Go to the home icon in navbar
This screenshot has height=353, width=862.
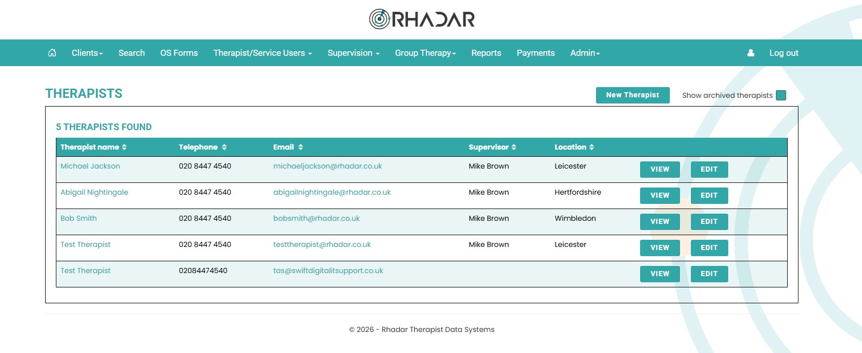click(x=52, y=53)
